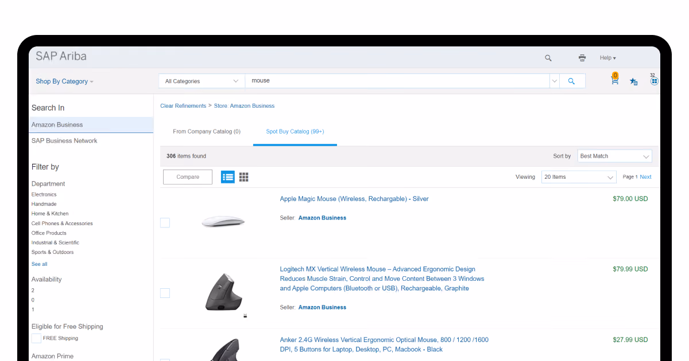The image size is (689, 361).
Task: Go to Next page link
Action: coord(645,177)
